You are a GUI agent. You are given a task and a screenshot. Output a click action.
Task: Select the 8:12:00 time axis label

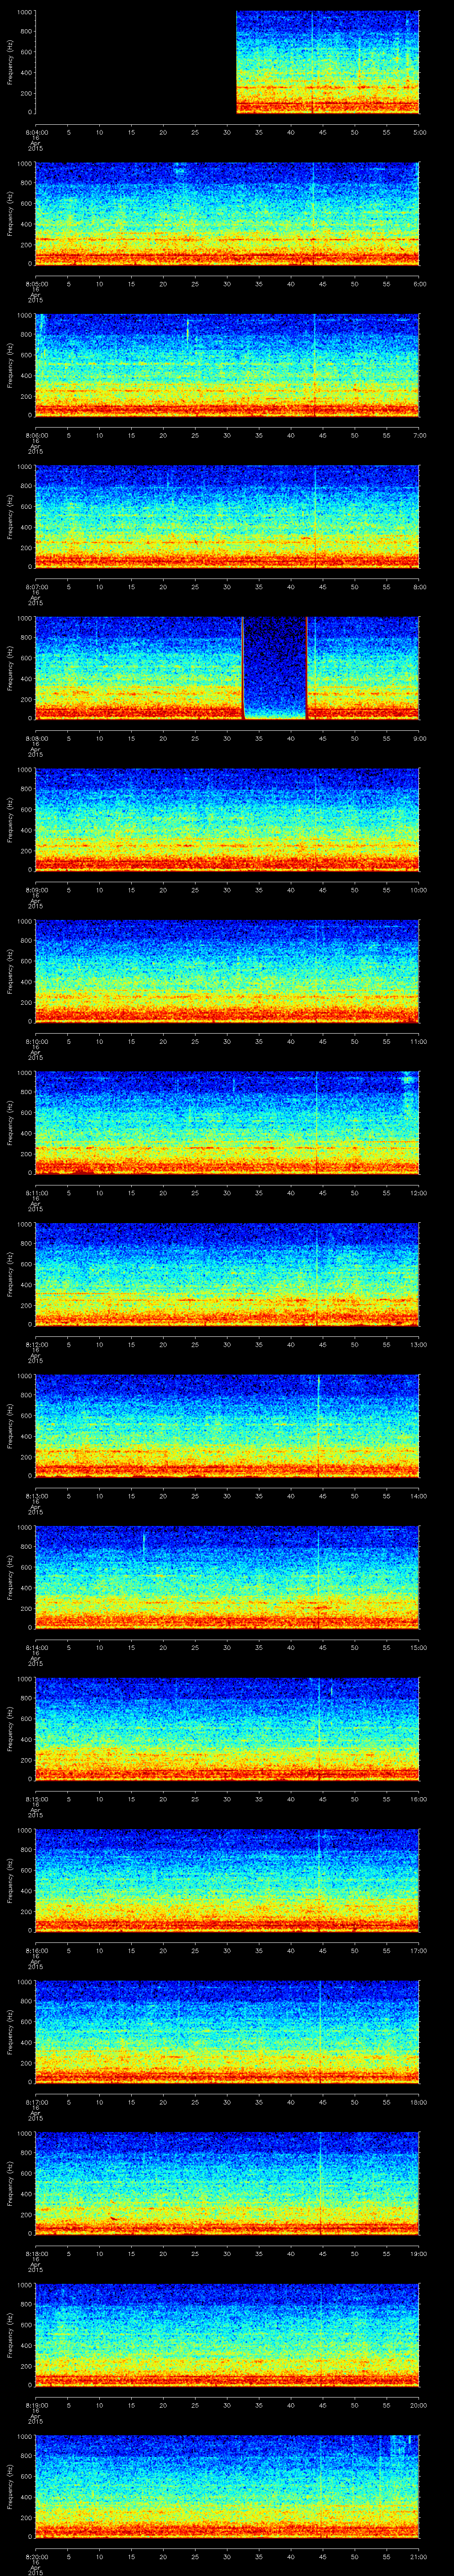35,1344
